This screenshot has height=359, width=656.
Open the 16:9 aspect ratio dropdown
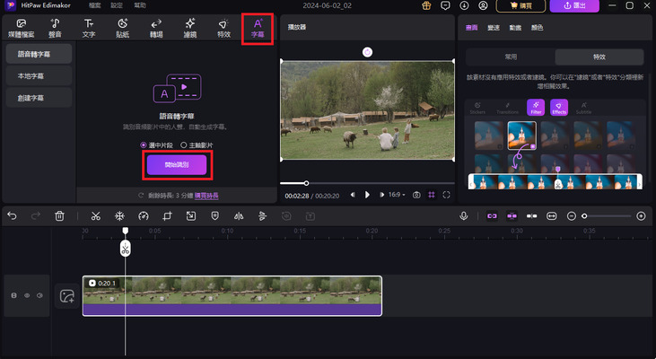[x=394, y=195]
